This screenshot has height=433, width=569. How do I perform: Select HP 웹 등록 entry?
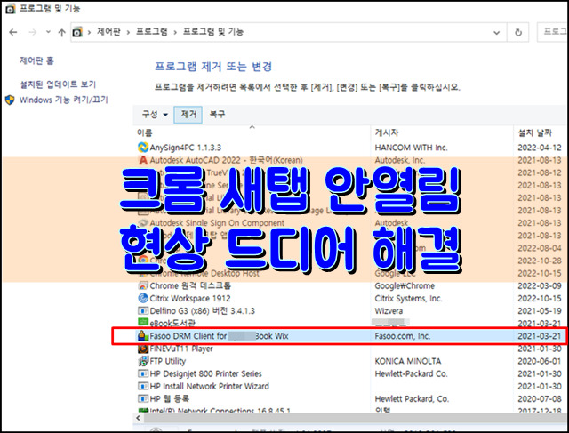coord(170,398)
